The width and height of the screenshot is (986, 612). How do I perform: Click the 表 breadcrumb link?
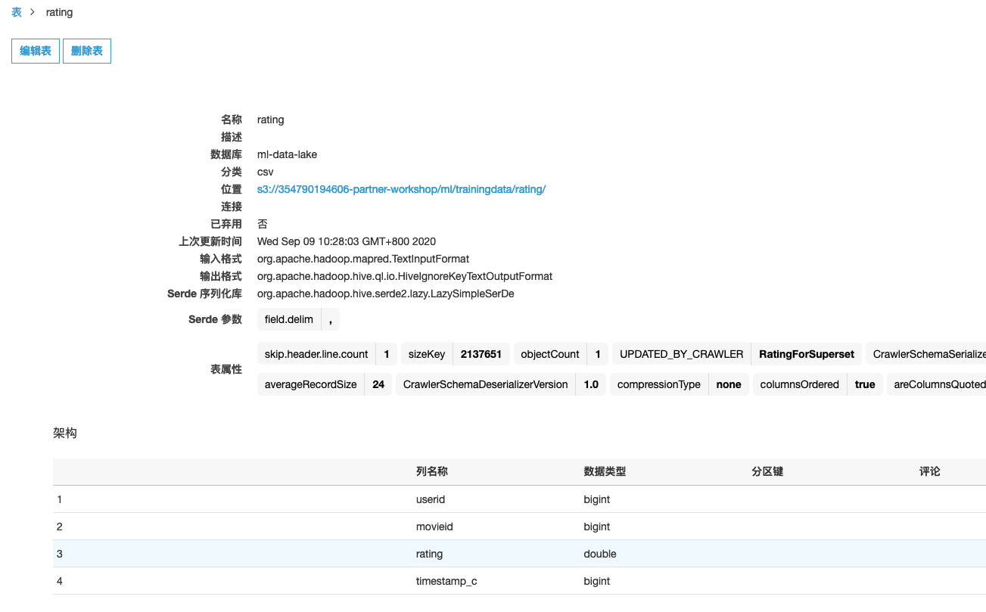[17, 12]
